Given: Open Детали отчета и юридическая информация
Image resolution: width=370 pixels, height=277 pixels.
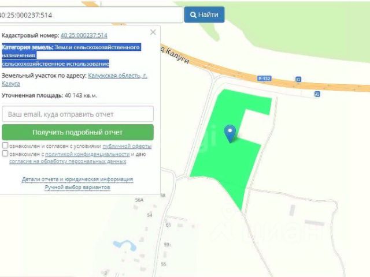Looking at the screenshot, I should coord(77,179).
